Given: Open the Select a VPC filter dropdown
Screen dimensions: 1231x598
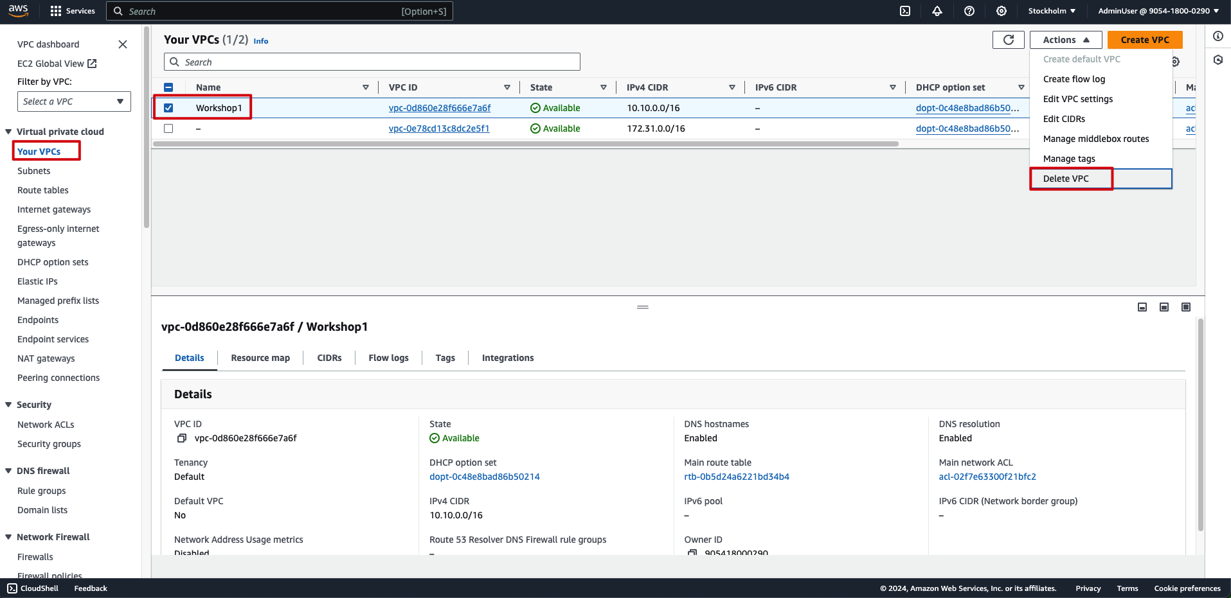Looking at the screenshot, I should (74, 101).
